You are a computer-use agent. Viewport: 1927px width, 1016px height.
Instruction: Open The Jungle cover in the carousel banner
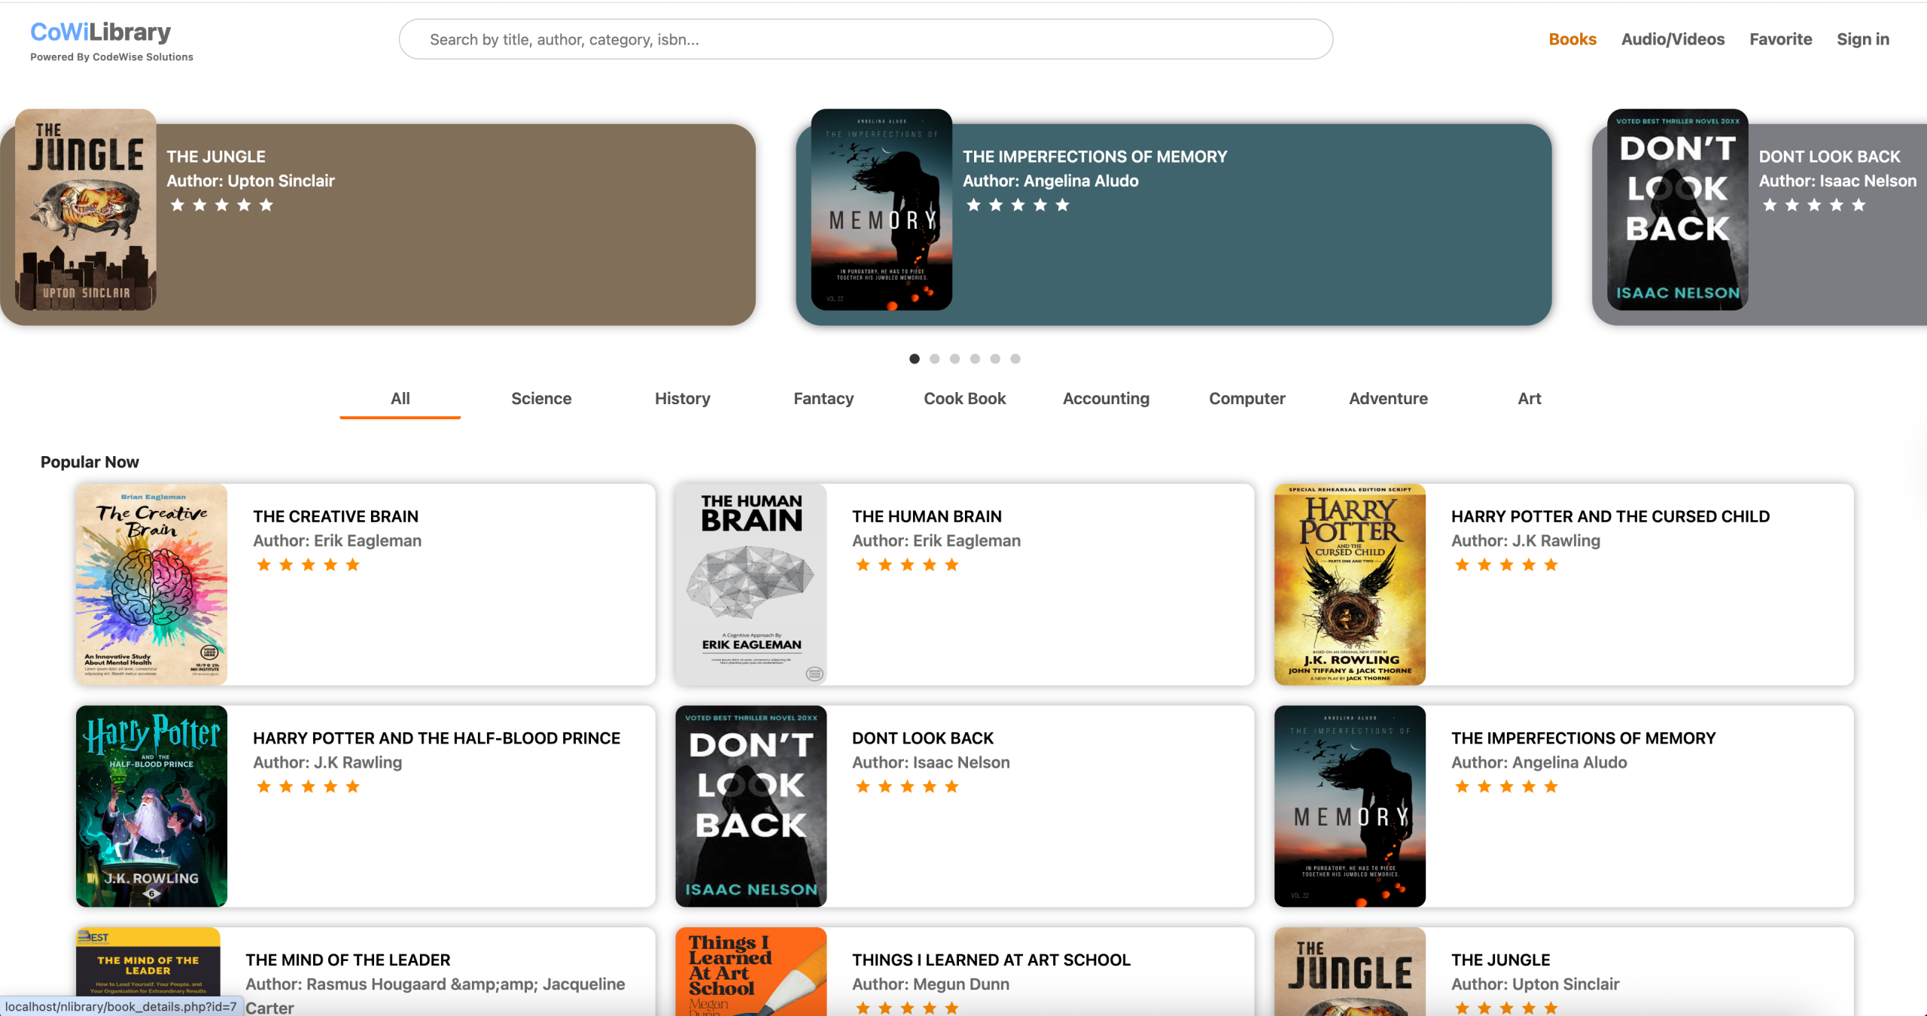pyautogui.click(x=86, y=209)
